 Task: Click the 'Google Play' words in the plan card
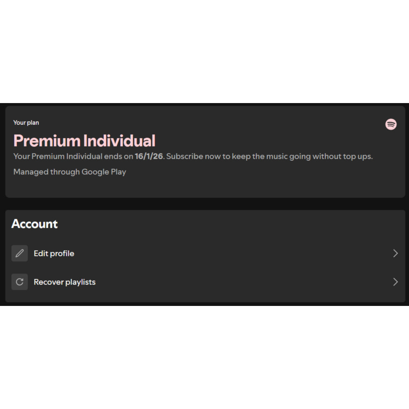pyautogui.click(x=104, y=172)
